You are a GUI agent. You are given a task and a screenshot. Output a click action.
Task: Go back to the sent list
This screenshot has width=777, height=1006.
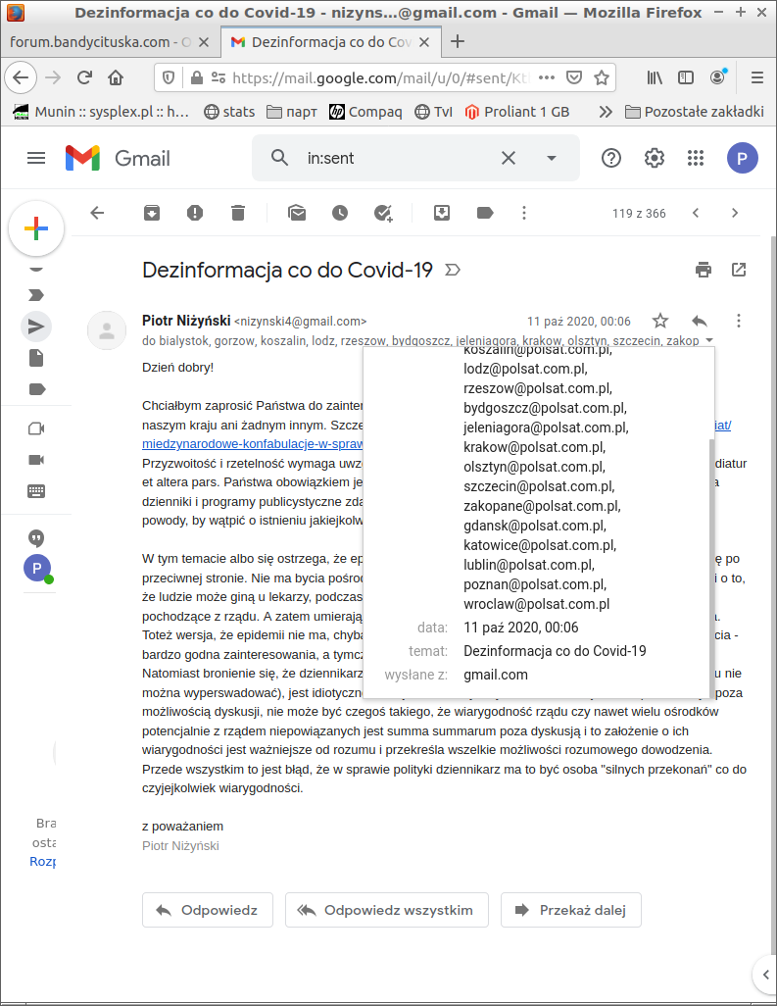pos(97,213)
